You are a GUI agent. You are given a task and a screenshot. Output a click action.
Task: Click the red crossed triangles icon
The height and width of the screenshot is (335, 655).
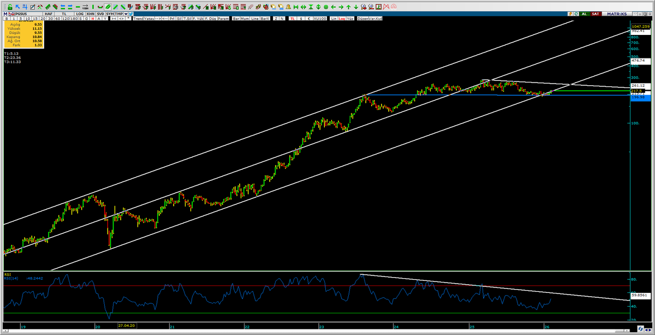click(386, 7)
